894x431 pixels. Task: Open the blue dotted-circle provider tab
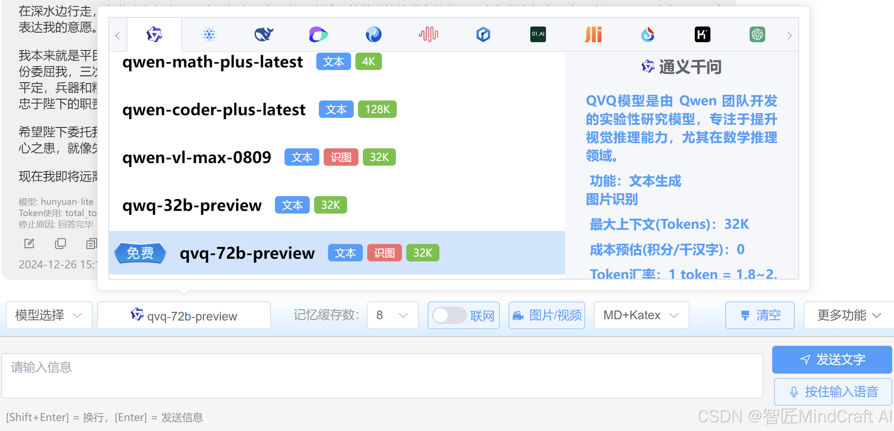(x=209, y=34)
